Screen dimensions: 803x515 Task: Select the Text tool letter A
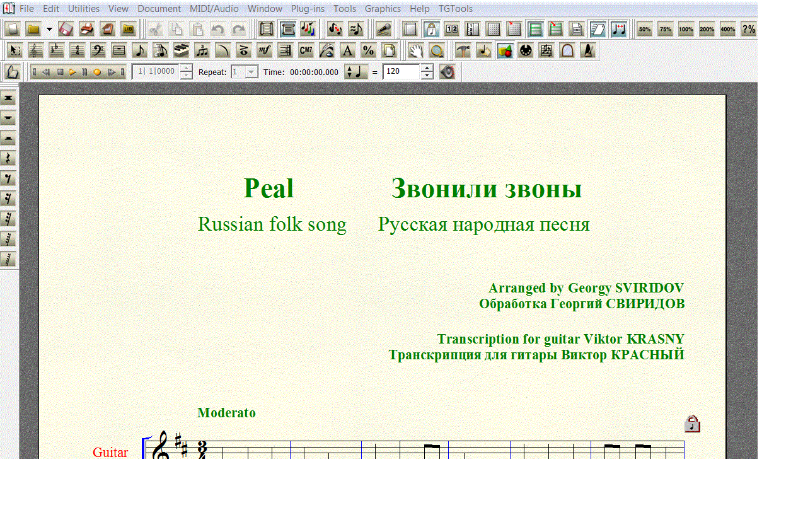tap(348, 50)
